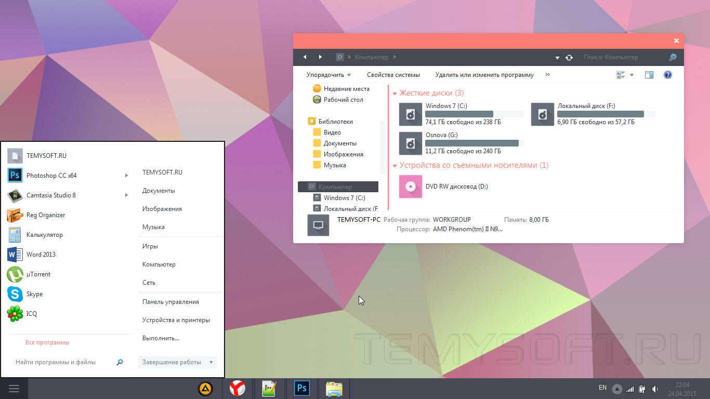Collapse the Жесткие диски group
The height and width of the screenshot is (399, 710).
coord(395,94)
